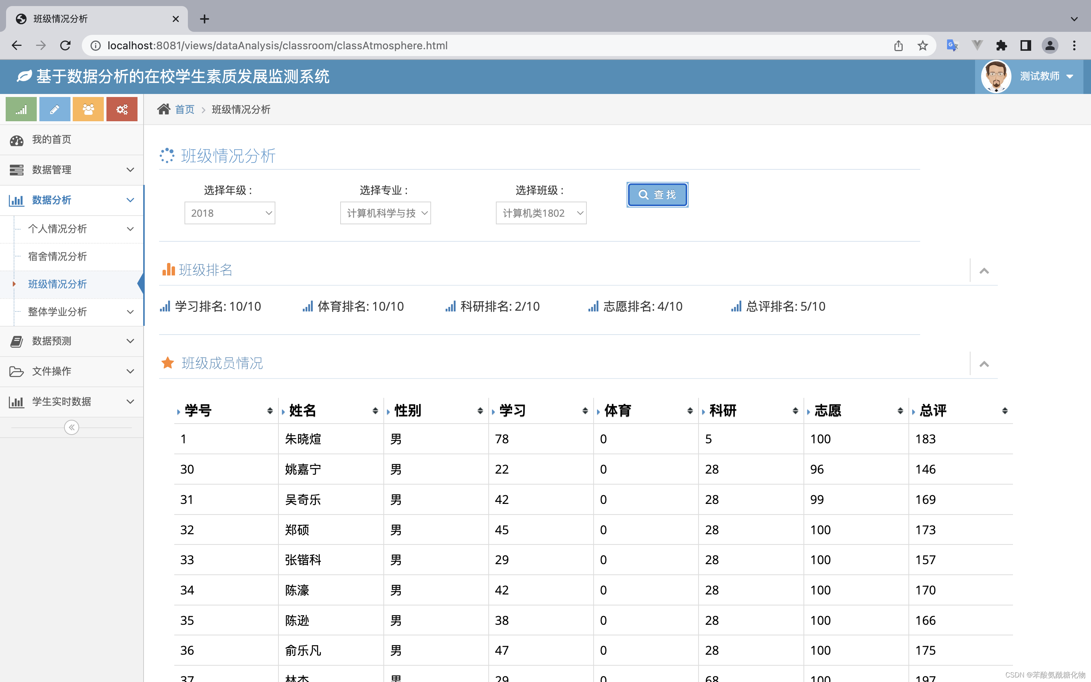Click the green signal chart shortcut button
Viewport: 1091px width, 682px height.
coord(21,109)
